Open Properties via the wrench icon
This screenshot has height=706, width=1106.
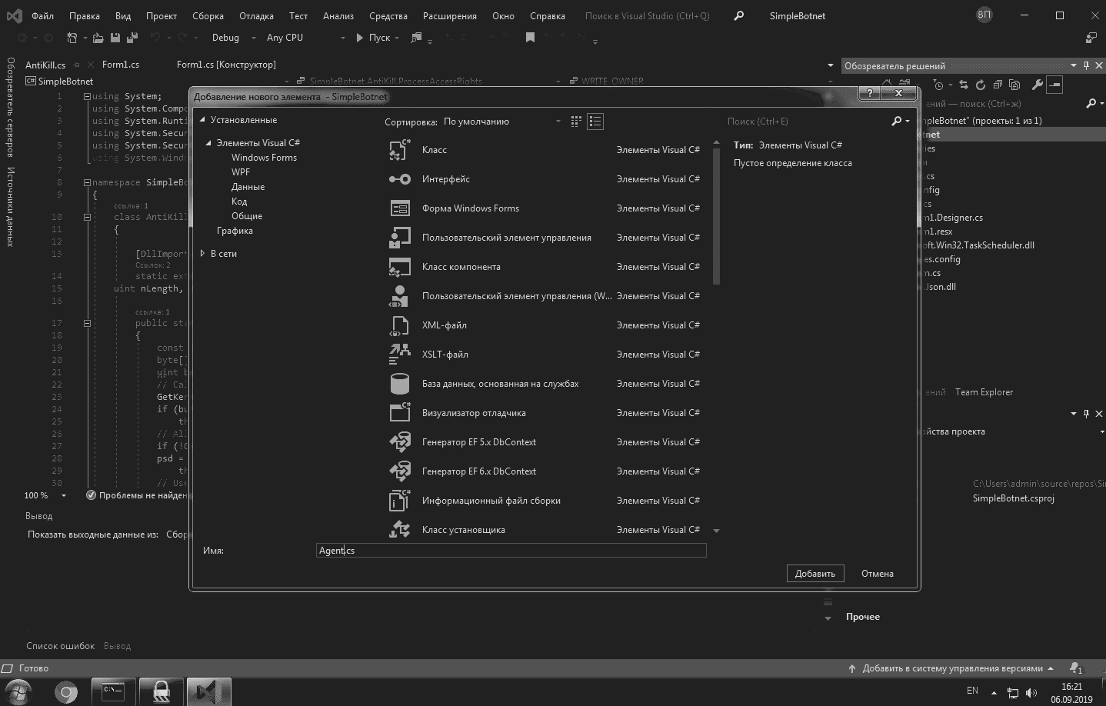pos(1037,85)
